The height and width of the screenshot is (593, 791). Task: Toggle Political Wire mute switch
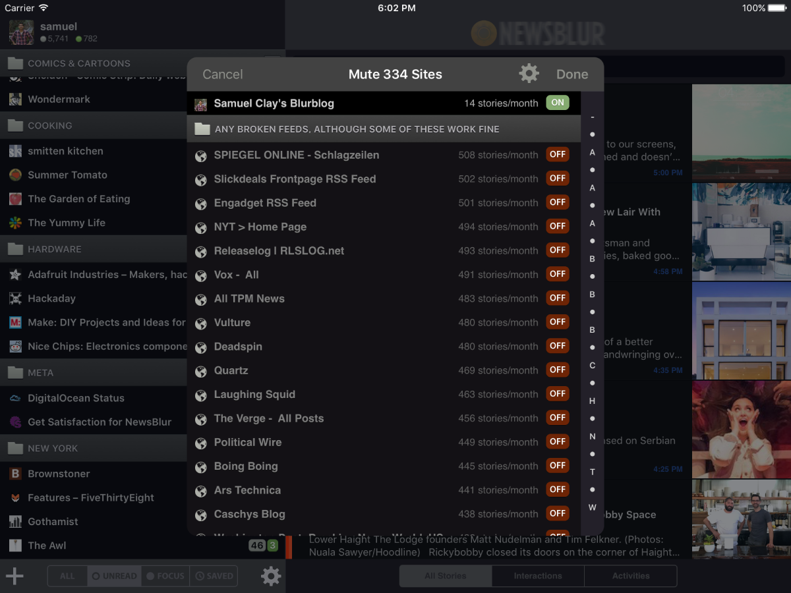558,442
